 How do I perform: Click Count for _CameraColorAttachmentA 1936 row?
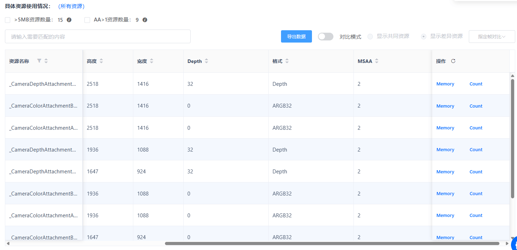[476, 216]
